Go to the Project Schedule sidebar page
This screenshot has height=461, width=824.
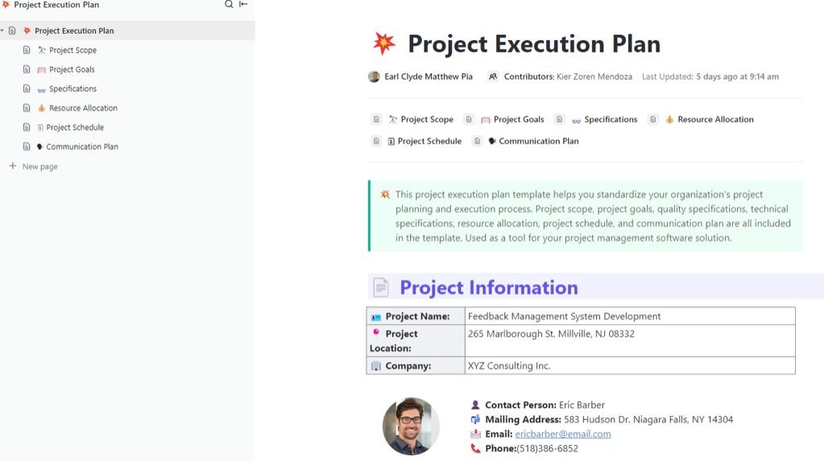point(75,127)
